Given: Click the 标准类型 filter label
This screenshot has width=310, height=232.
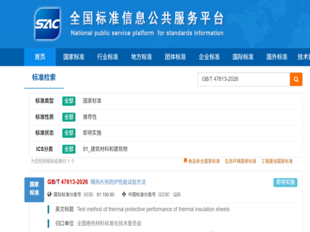Looking at the screenshot, I should [45, 101].
